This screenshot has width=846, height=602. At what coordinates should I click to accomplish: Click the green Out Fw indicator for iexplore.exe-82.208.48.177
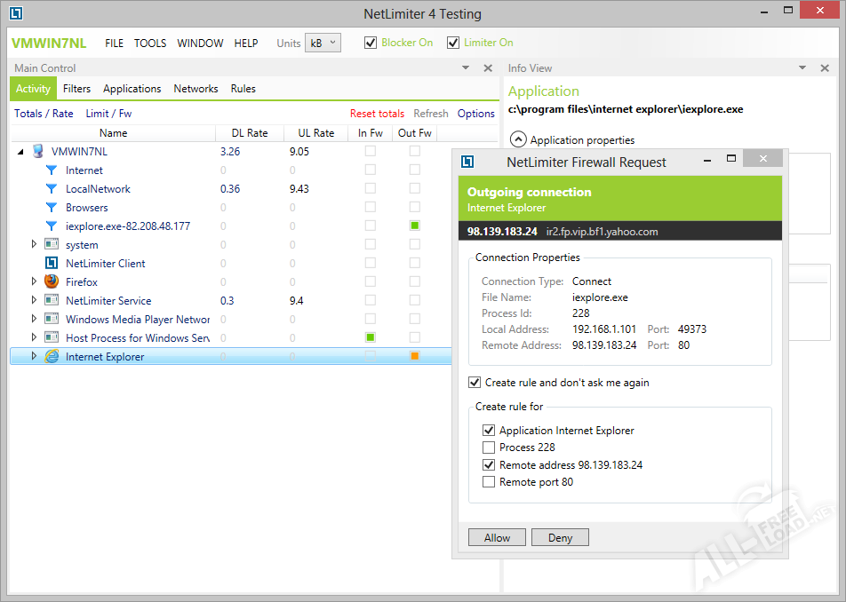coord(414,226)
